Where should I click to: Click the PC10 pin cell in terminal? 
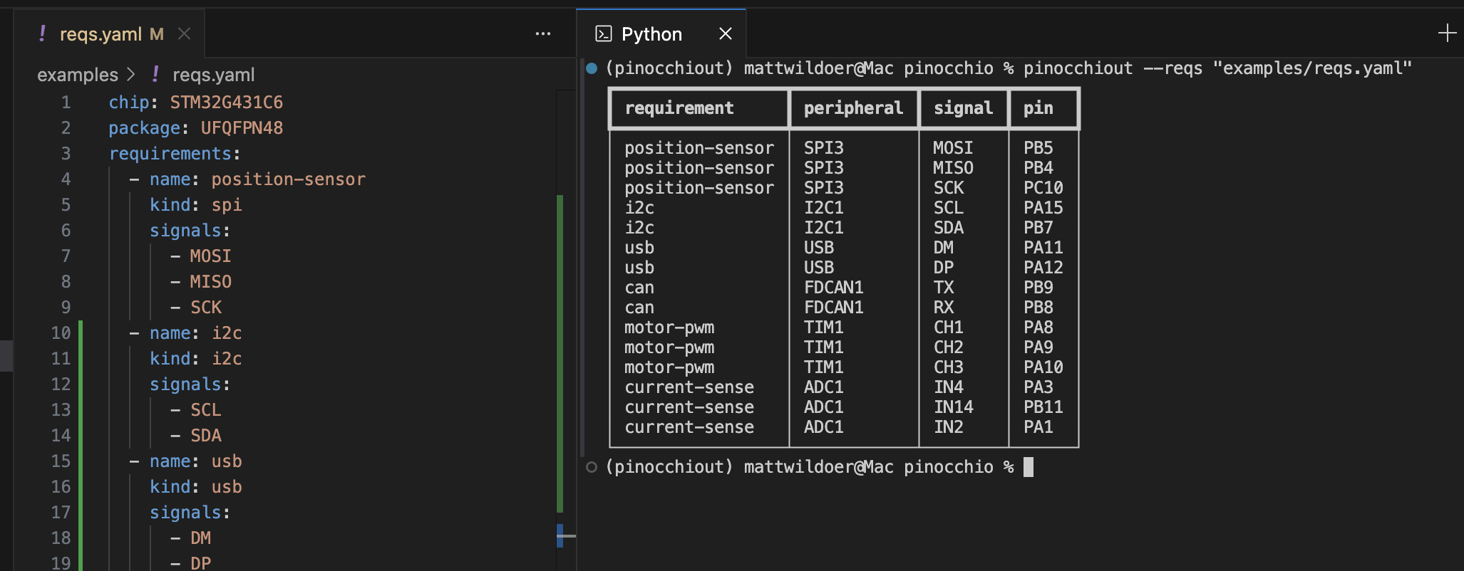pos(1043,188)
